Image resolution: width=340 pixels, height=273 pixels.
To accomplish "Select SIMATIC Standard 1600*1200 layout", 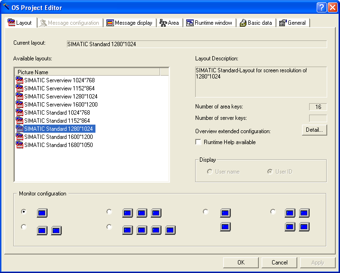I will [58, 137].
